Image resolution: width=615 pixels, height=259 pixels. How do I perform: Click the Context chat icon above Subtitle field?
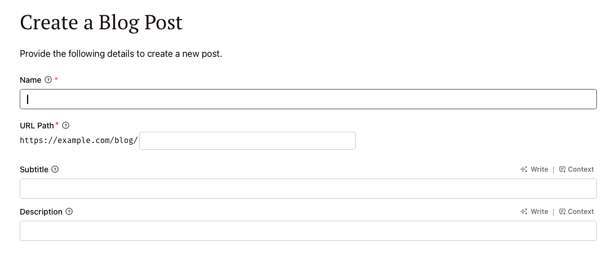pyautogui.click(x=562, y=169)
